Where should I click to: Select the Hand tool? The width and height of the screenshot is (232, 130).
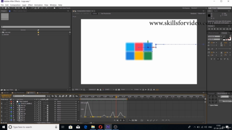pyautogui.click(x=6, y=8)
